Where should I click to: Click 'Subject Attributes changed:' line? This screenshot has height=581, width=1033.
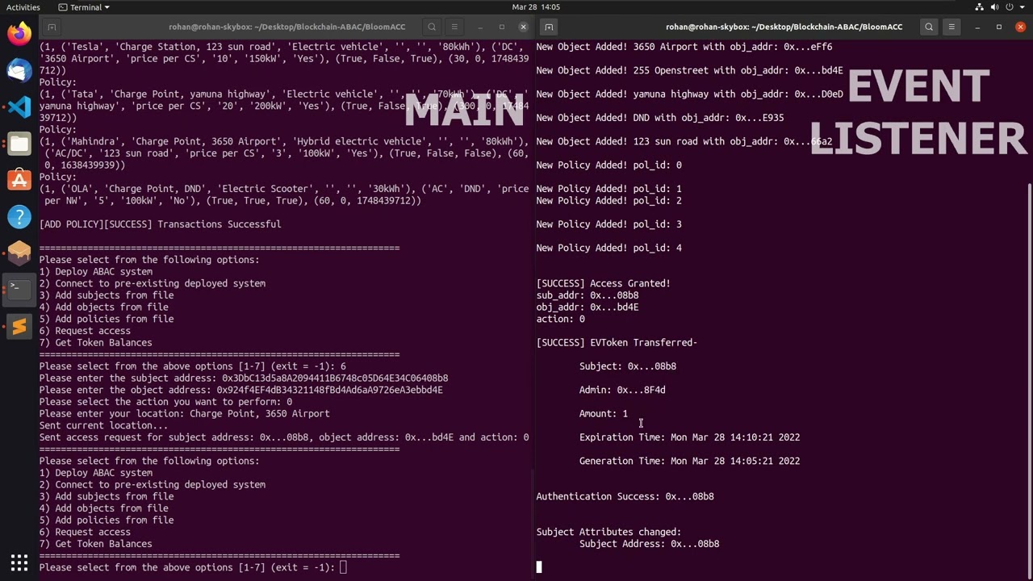(609, 532)
